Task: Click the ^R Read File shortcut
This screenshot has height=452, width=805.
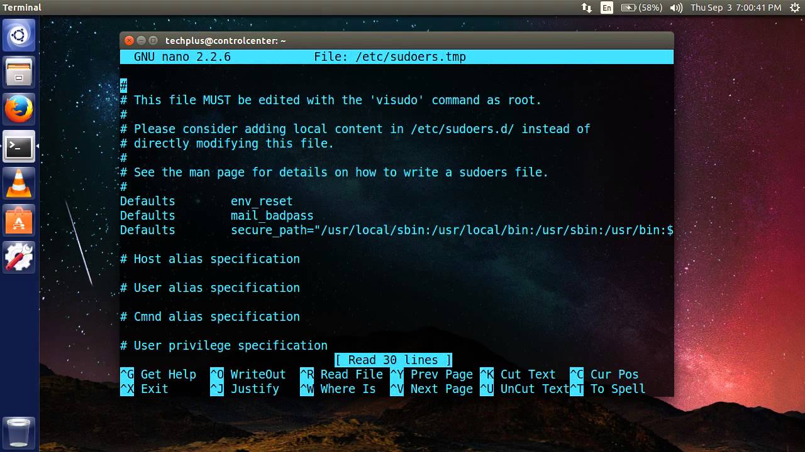Action: pyautogui.click(x=341, y=375)
